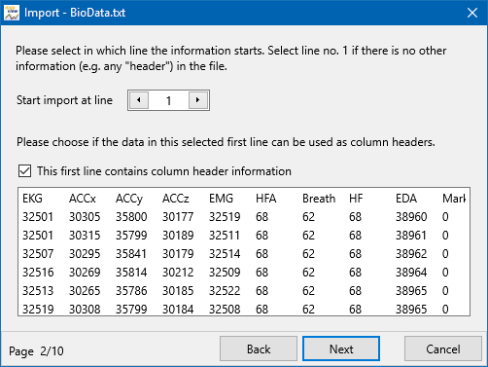The height and width of the screenshot is (367, 488).
Task: Click the EMG value 32511
Action: click(x=225, y=235)
